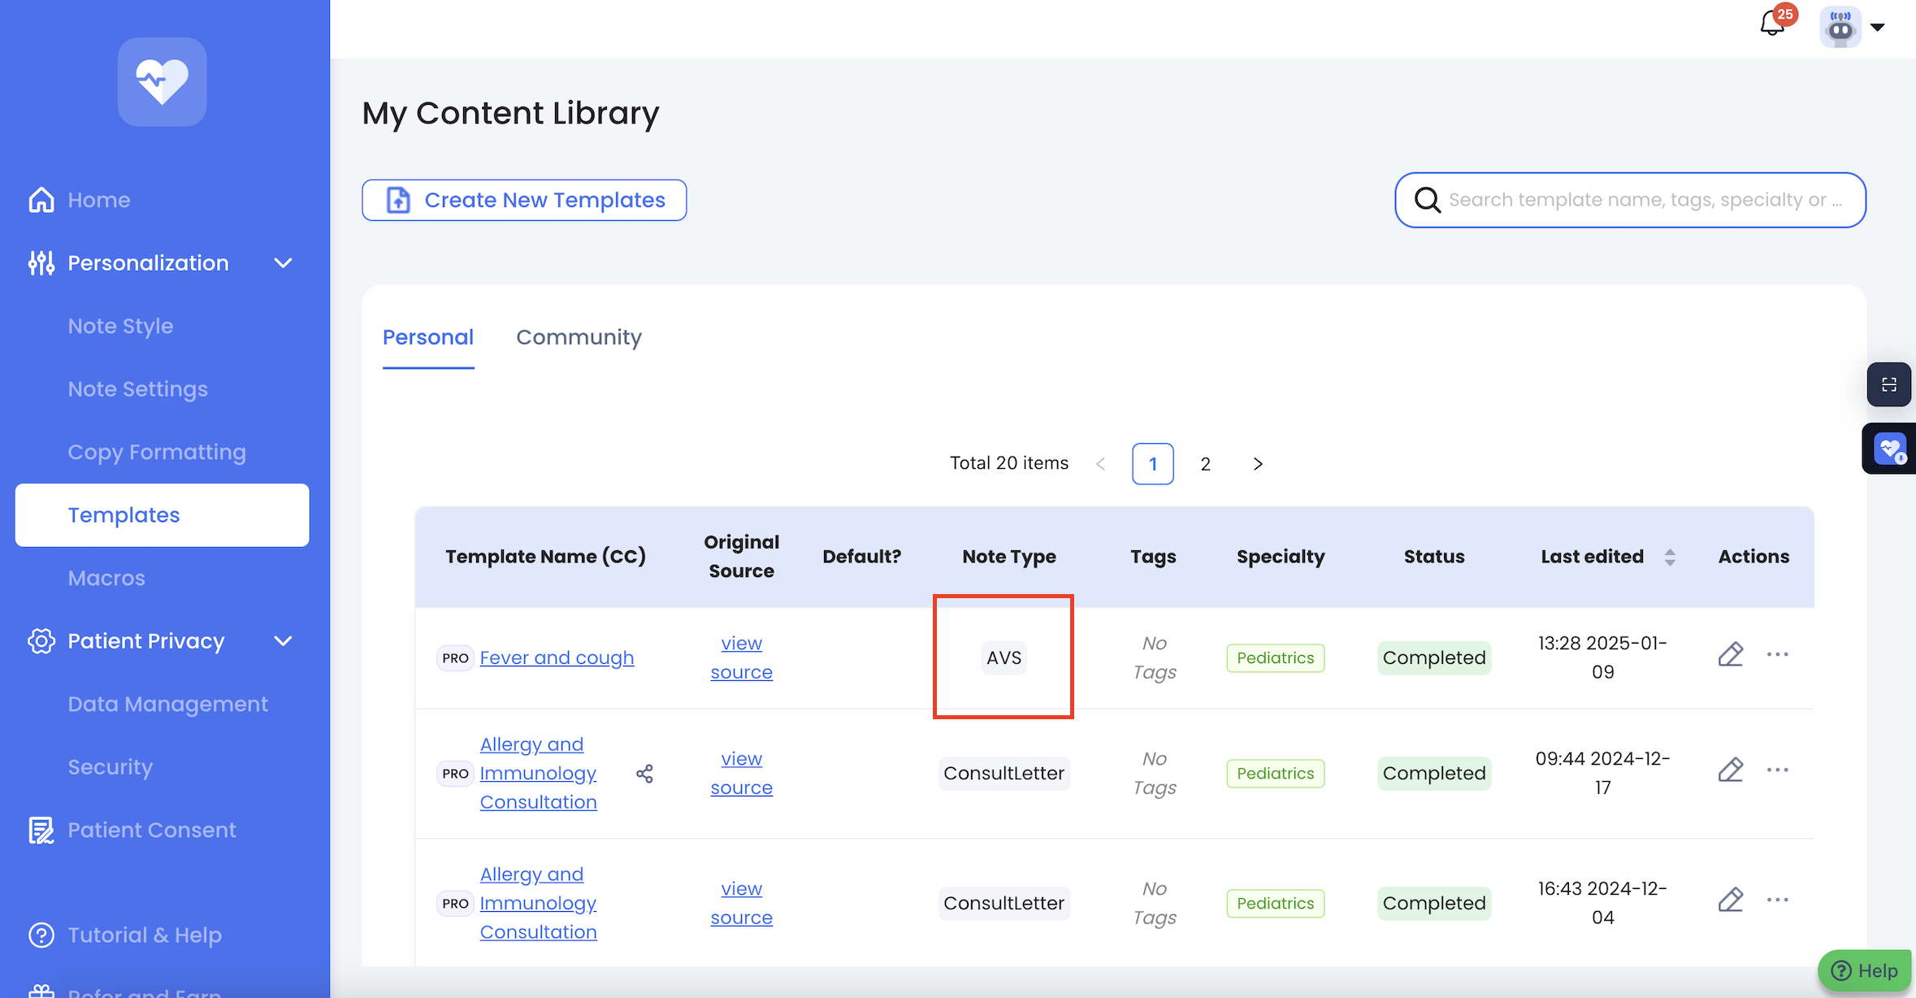
Task: Collapse the Personalization sidebar section
Action: tap(283, 263)
